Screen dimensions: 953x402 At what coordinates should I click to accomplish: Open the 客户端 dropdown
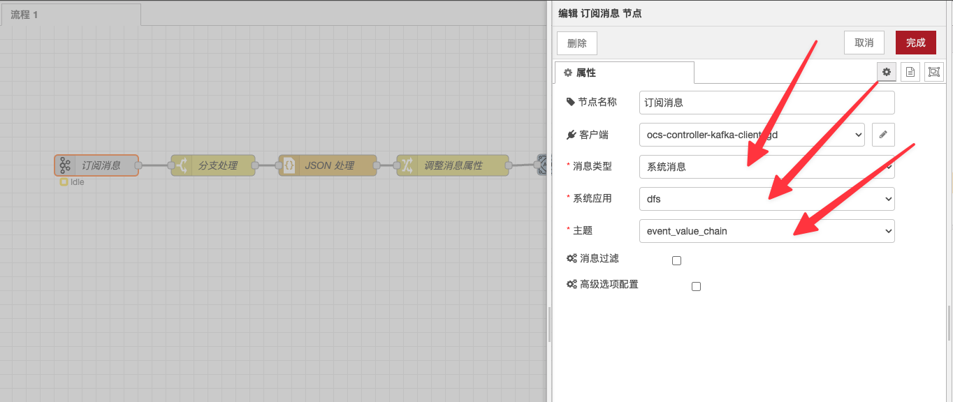click(x=752, y=135)
